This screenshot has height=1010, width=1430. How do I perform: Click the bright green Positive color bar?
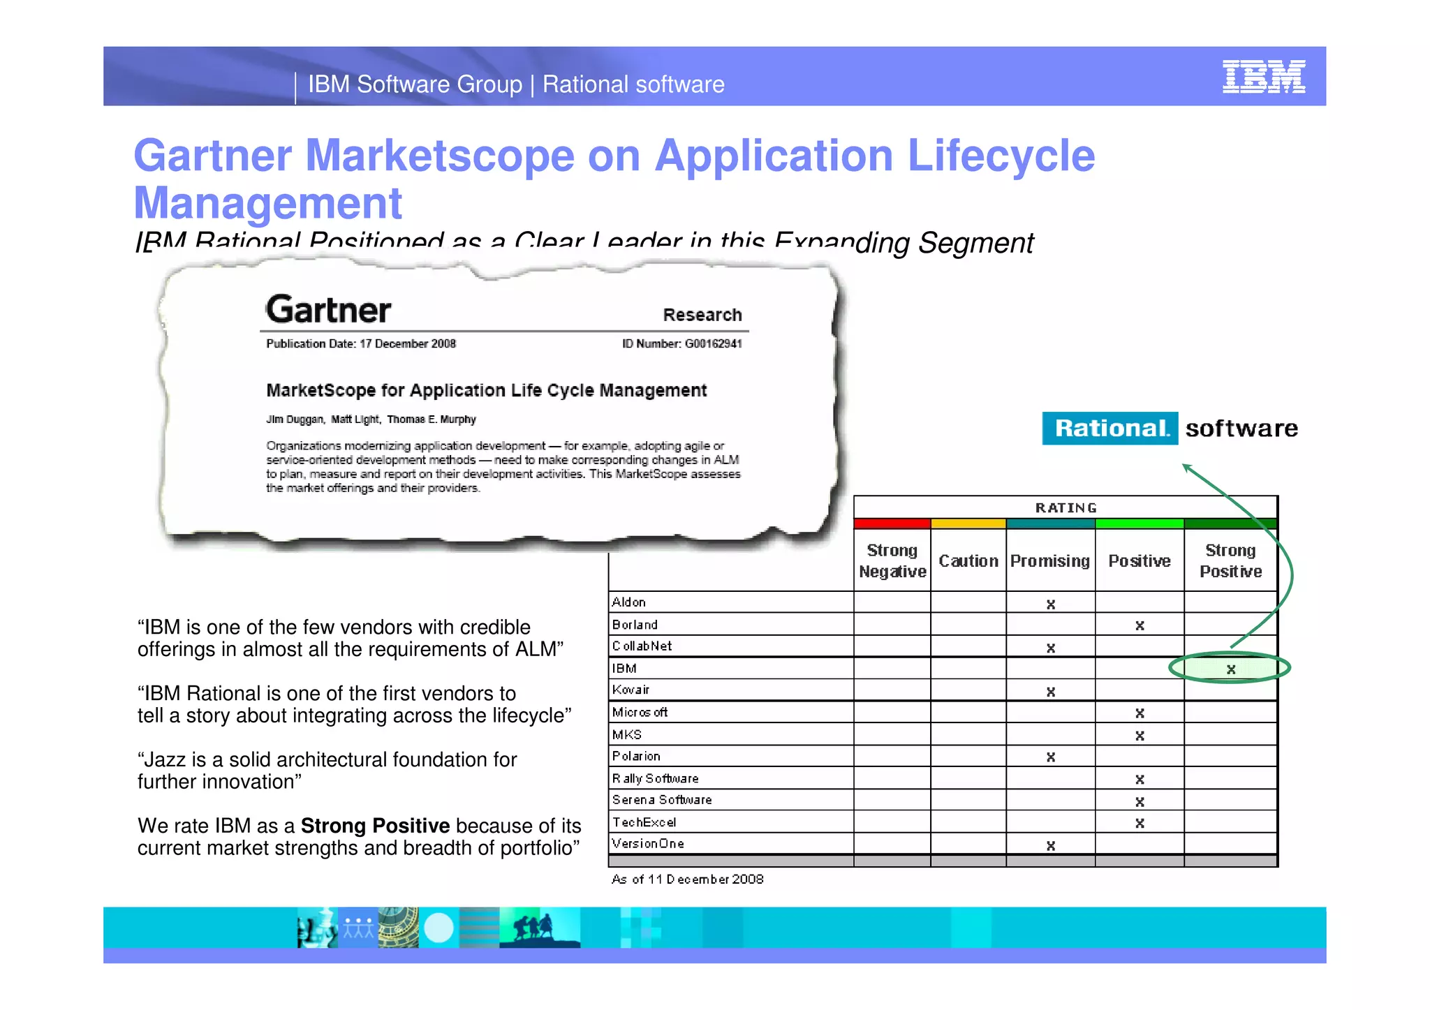(1139, 523)
